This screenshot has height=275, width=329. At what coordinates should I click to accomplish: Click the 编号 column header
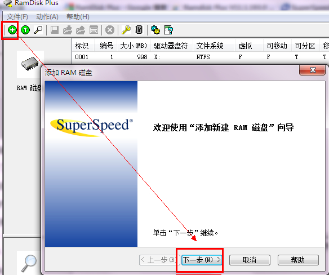(x=106, y=46)
